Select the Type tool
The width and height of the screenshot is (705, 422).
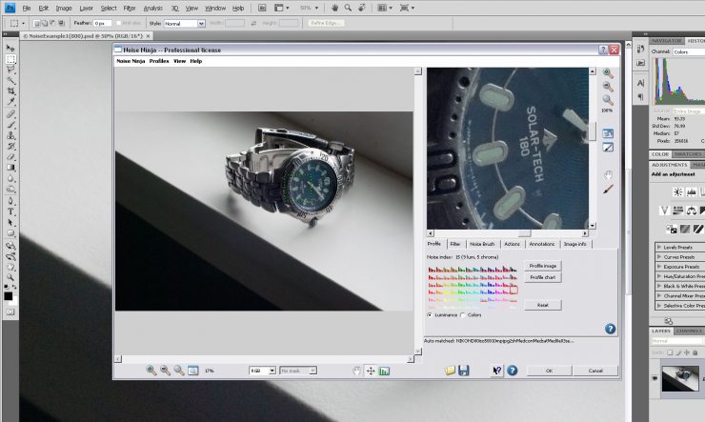pos(10,211)
